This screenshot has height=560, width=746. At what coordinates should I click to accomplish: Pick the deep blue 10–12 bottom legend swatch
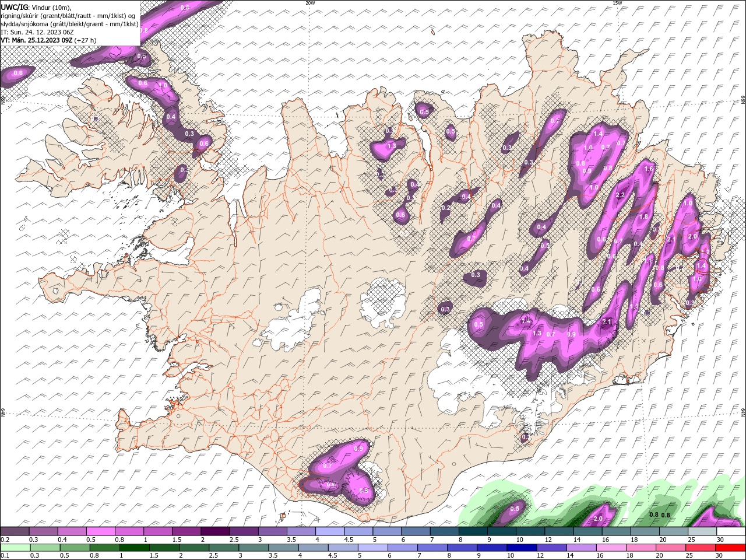click(522, 548)
